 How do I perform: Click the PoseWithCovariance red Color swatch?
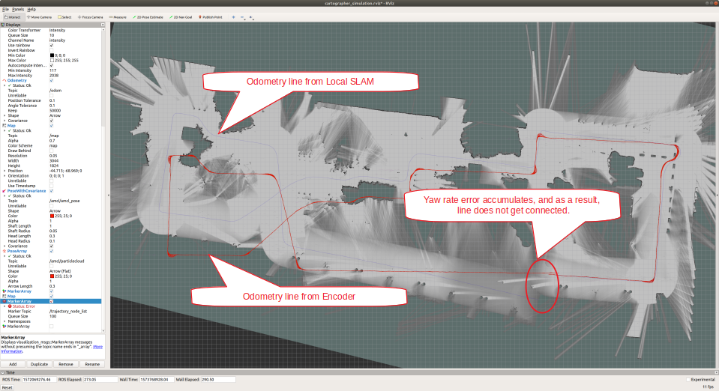52,216
